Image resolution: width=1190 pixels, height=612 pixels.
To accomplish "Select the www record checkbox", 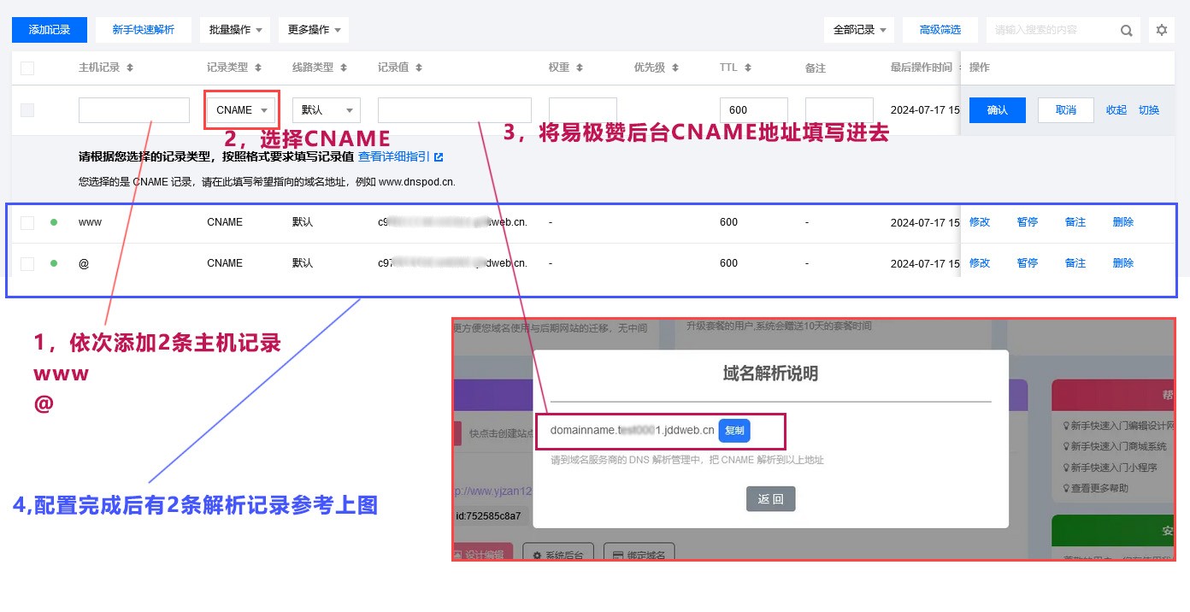I will click(x=27, y=222).
